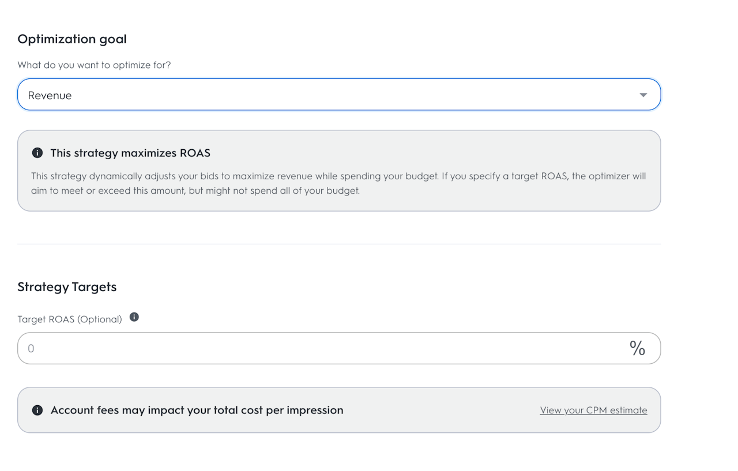Click the 'Target ROAS (Optional)' label
This screenshot has height=471, width=738.
click(x=70, y=319)
